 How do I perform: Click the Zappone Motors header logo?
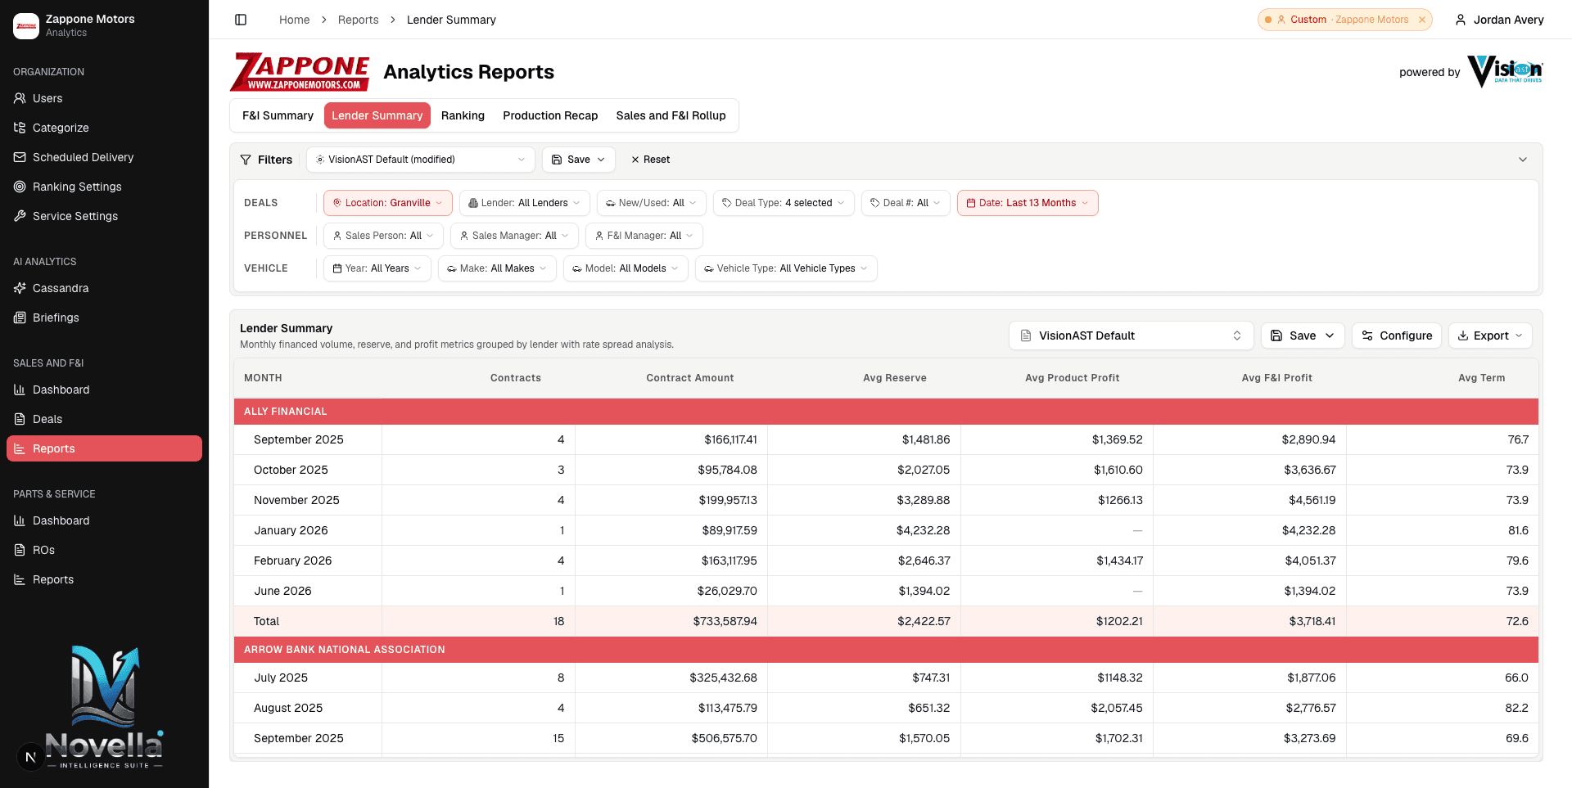[x=300, y=71]
